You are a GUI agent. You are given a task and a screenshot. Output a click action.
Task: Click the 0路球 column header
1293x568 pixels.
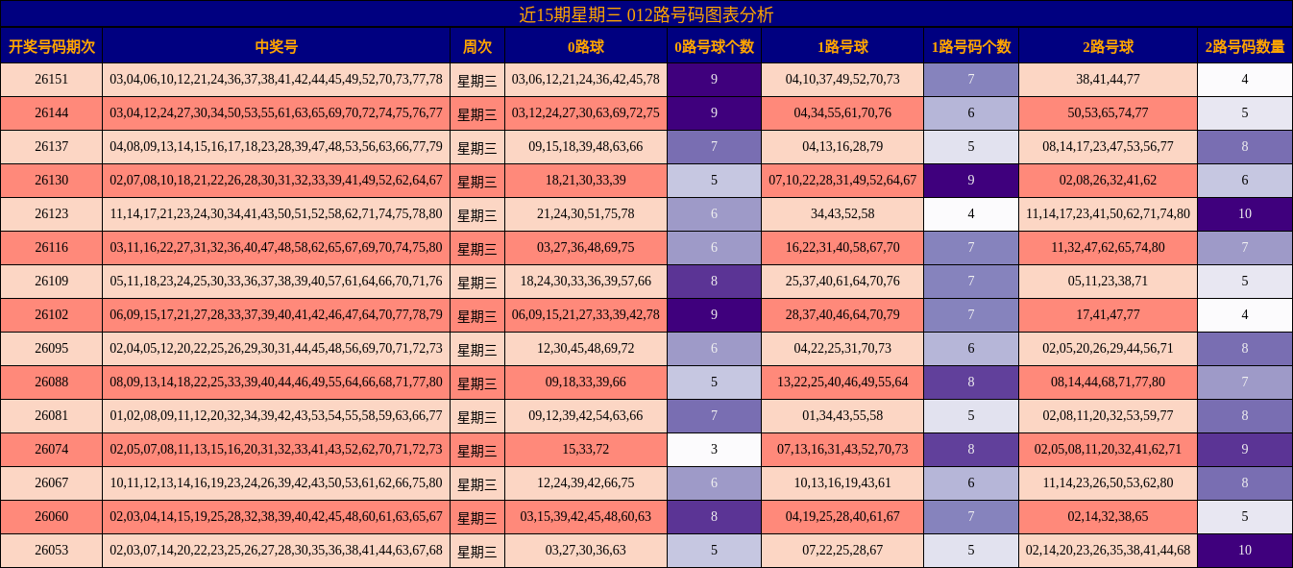coord(586,46)
